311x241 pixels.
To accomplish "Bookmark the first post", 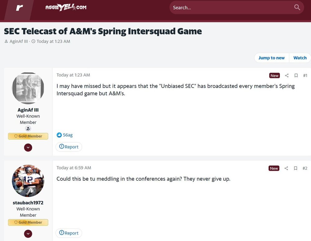I will 296,76.
